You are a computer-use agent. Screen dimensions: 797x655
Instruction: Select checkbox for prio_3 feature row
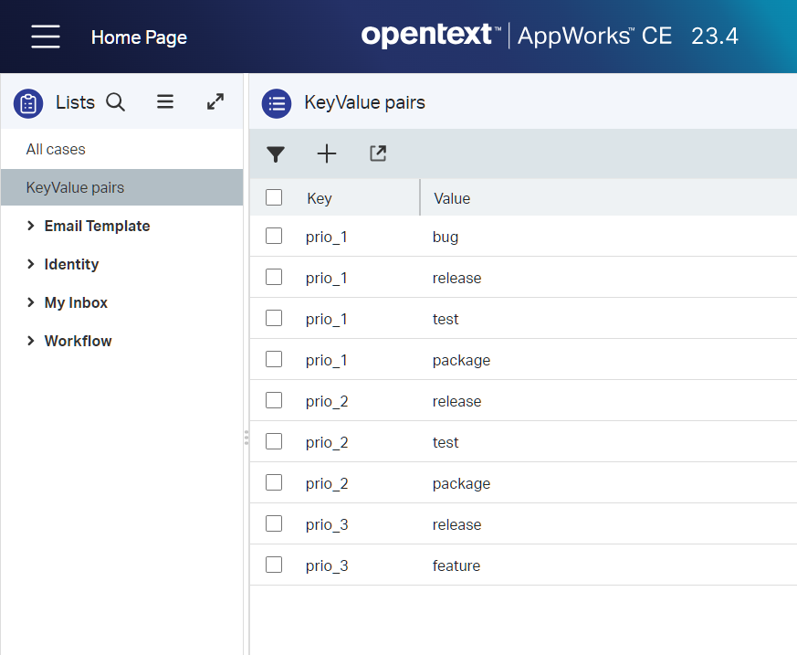274,565
